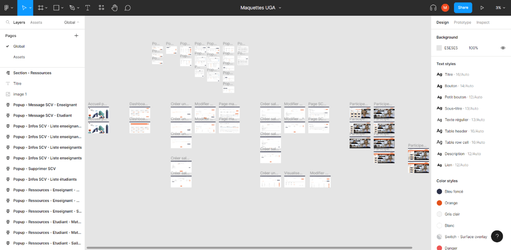Activate the Hand tool
This screenshot has width=511, height=250.
coord(114,8)
